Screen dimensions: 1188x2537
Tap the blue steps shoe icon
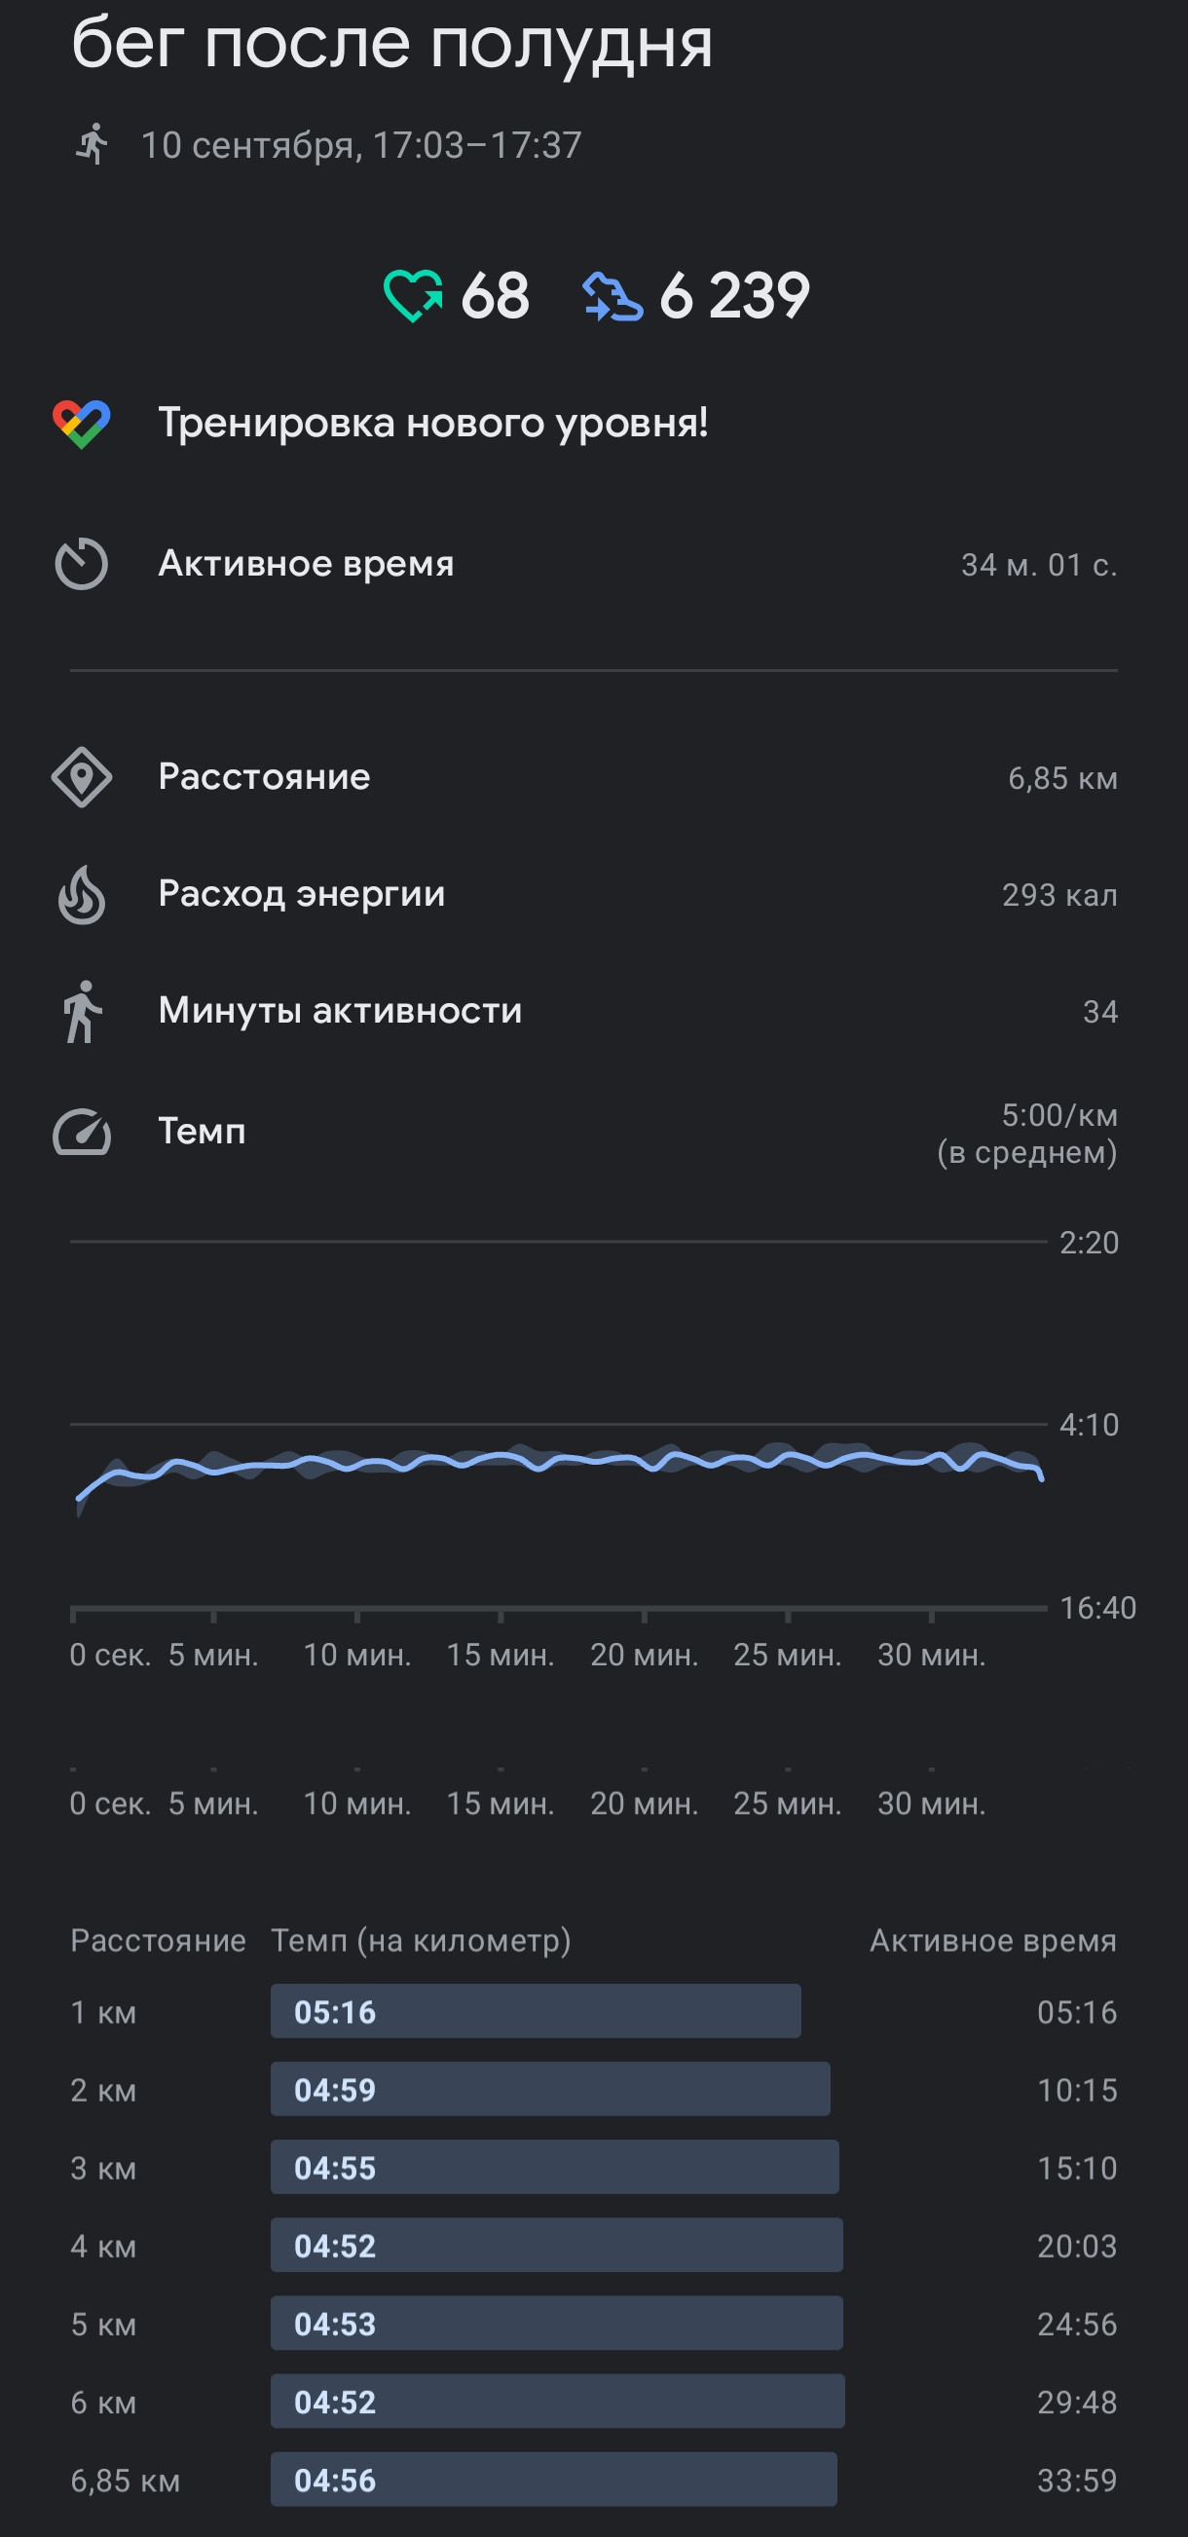[613, 296]
